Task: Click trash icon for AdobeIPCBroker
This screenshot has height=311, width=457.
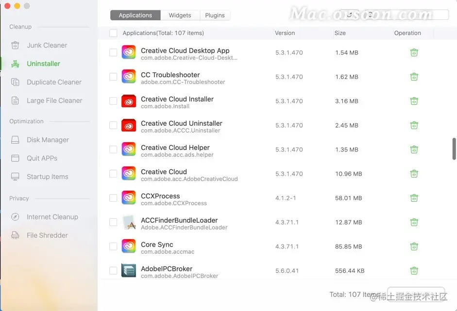Action: click(414, 271)
